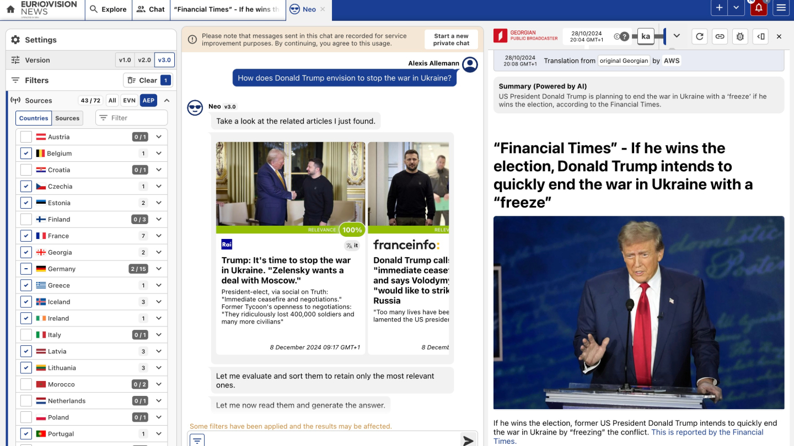Open the notifications bell
This screenshot has width=794, height=446.
coord(759,8)
